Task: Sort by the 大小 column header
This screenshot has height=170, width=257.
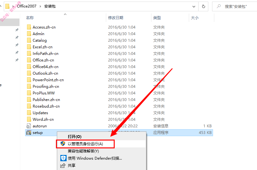Action: (195, 18)
